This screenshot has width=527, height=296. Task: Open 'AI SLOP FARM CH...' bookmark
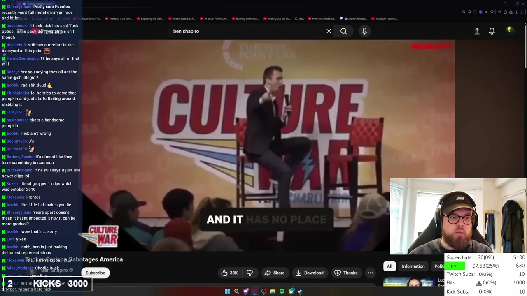click(214, 18)
